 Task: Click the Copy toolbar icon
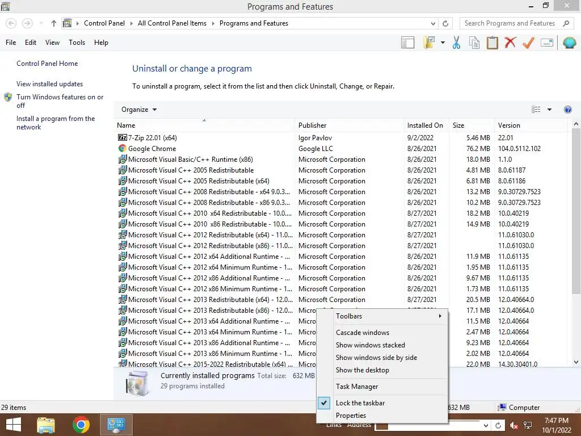pyautogui.click(x=474, y=43)
